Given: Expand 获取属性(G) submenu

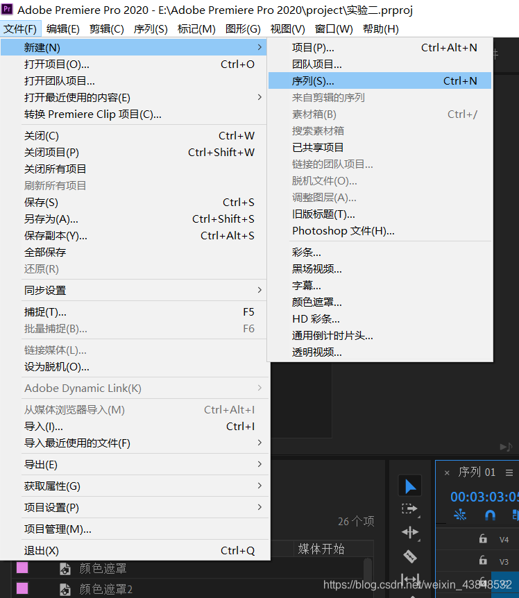Looking at the screenshot, I should tap(133, 486).
